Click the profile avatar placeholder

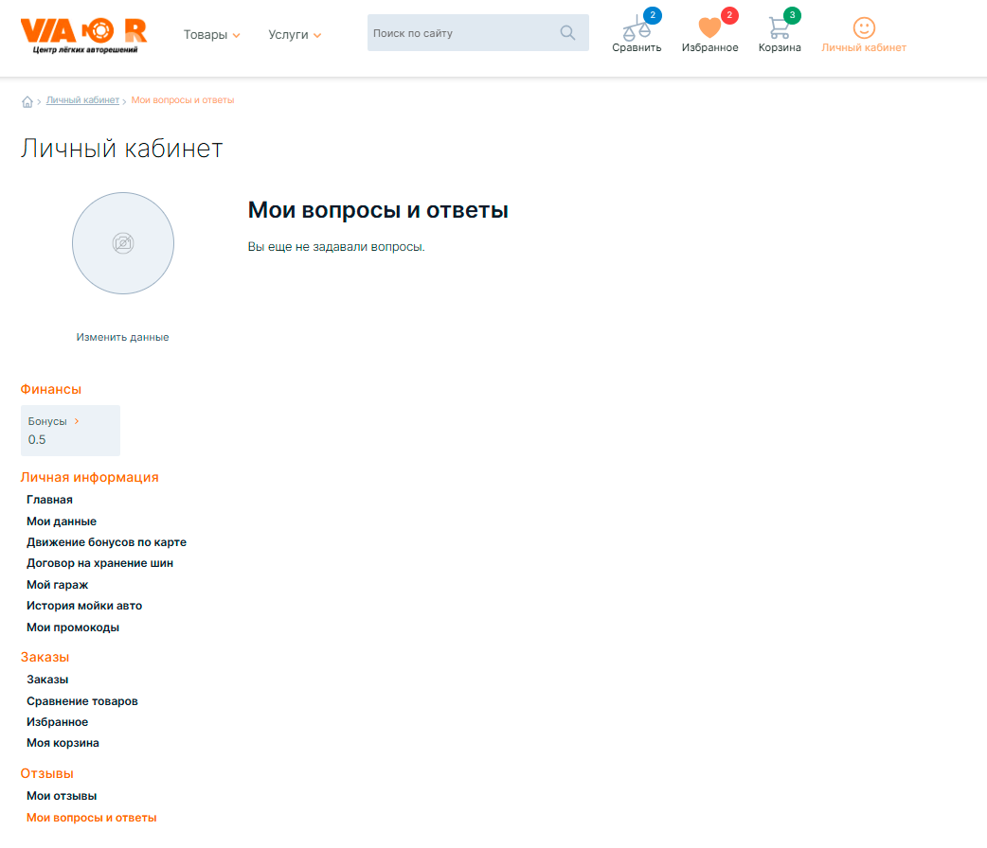(x=123, y=243)
